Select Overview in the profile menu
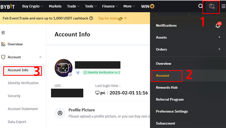 (x=163, y=64)
